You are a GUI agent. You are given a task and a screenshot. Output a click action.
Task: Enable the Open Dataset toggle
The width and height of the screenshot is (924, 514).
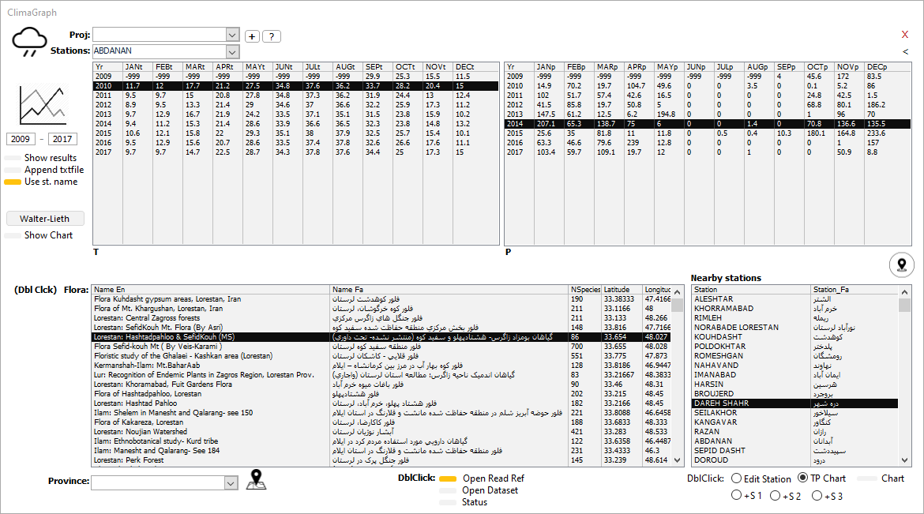point(448,490)
